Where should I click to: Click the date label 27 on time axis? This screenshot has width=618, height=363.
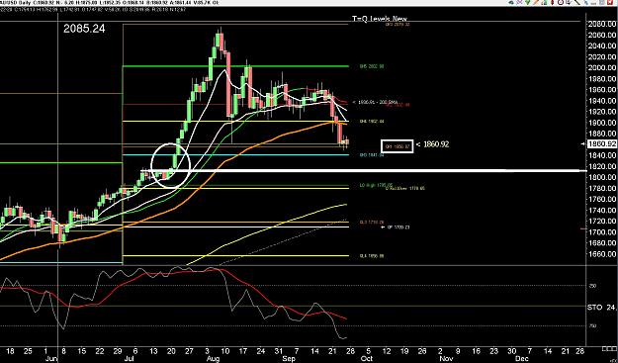coord(190,351)
